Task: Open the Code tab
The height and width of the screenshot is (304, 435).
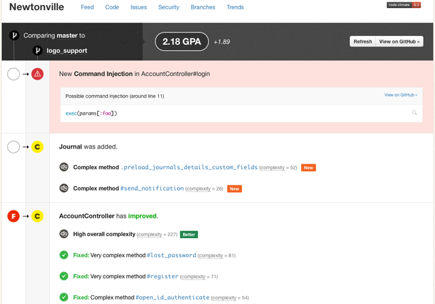Action: click(x=111, y=7)
